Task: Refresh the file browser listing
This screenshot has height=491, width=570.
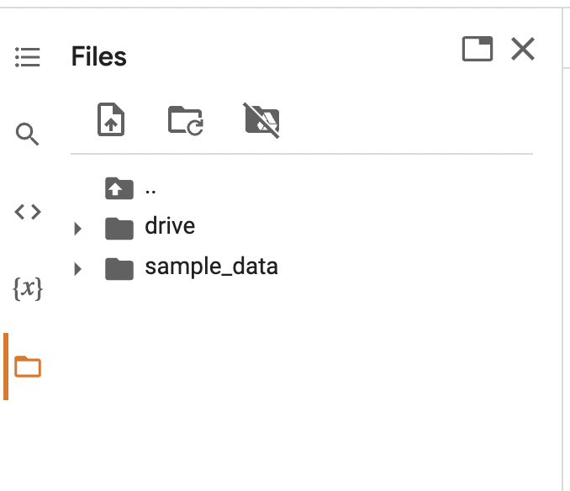Action: 186,119
